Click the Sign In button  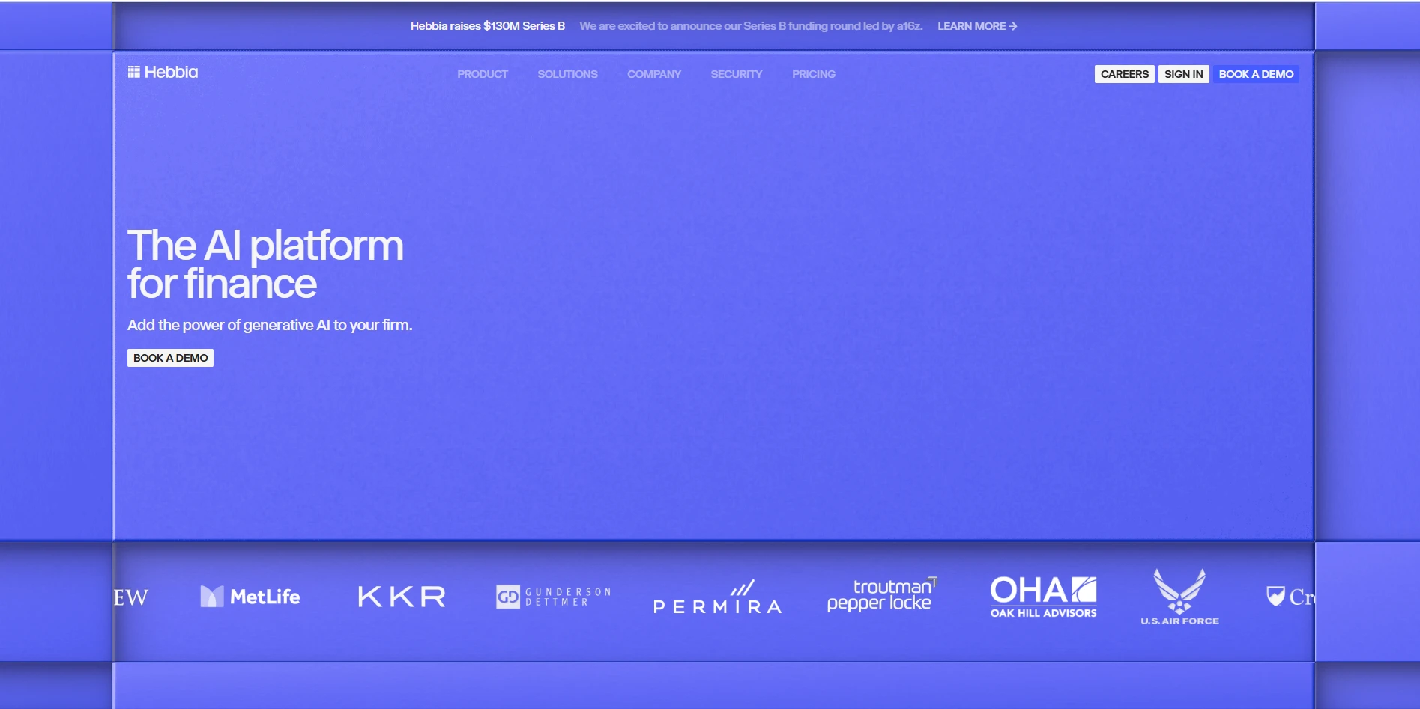point(1183,74)
